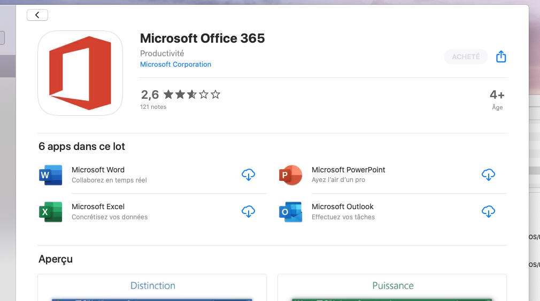Click the star rating row

click(191, 94)
